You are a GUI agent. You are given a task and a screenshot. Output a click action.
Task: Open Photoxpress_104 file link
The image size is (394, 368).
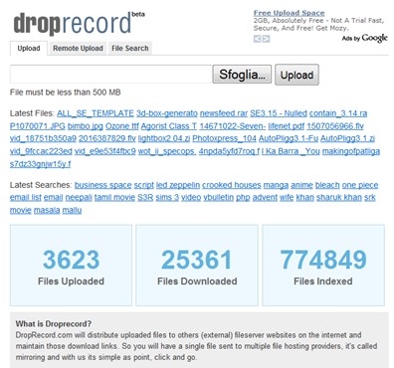point(224,138)
